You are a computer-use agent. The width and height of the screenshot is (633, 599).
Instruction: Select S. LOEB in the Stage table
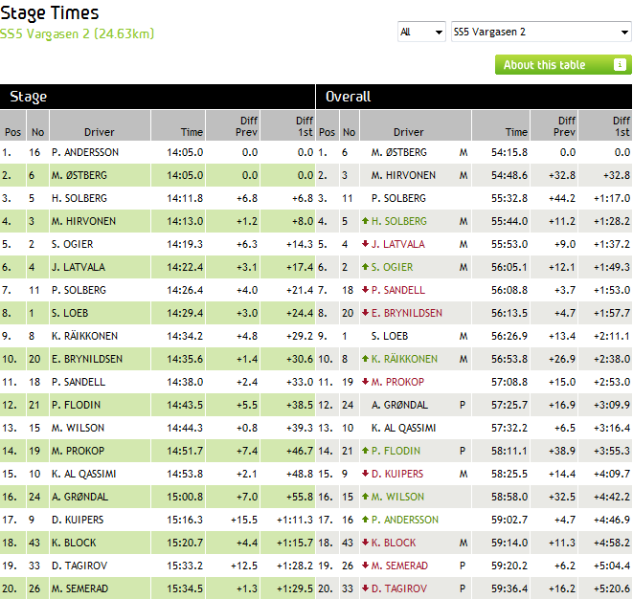pyautogui.click(x=70, y=314)
